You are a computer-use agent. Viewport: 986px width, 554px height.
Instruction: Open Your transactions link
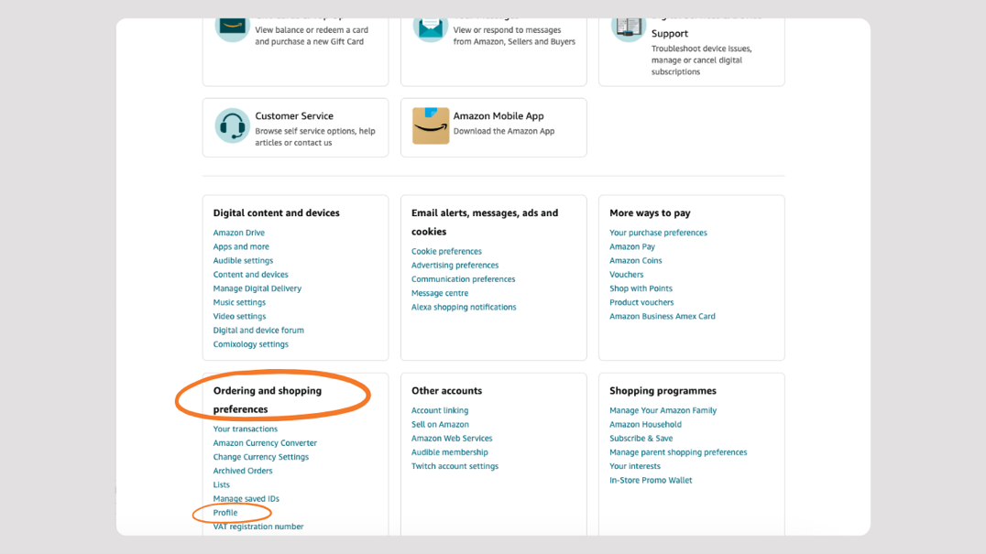(245, 429)
